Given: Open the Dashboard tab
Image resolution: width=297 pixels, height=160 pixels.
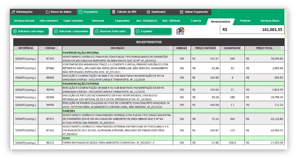Looking at the screenshot, I should click(156, 12).
